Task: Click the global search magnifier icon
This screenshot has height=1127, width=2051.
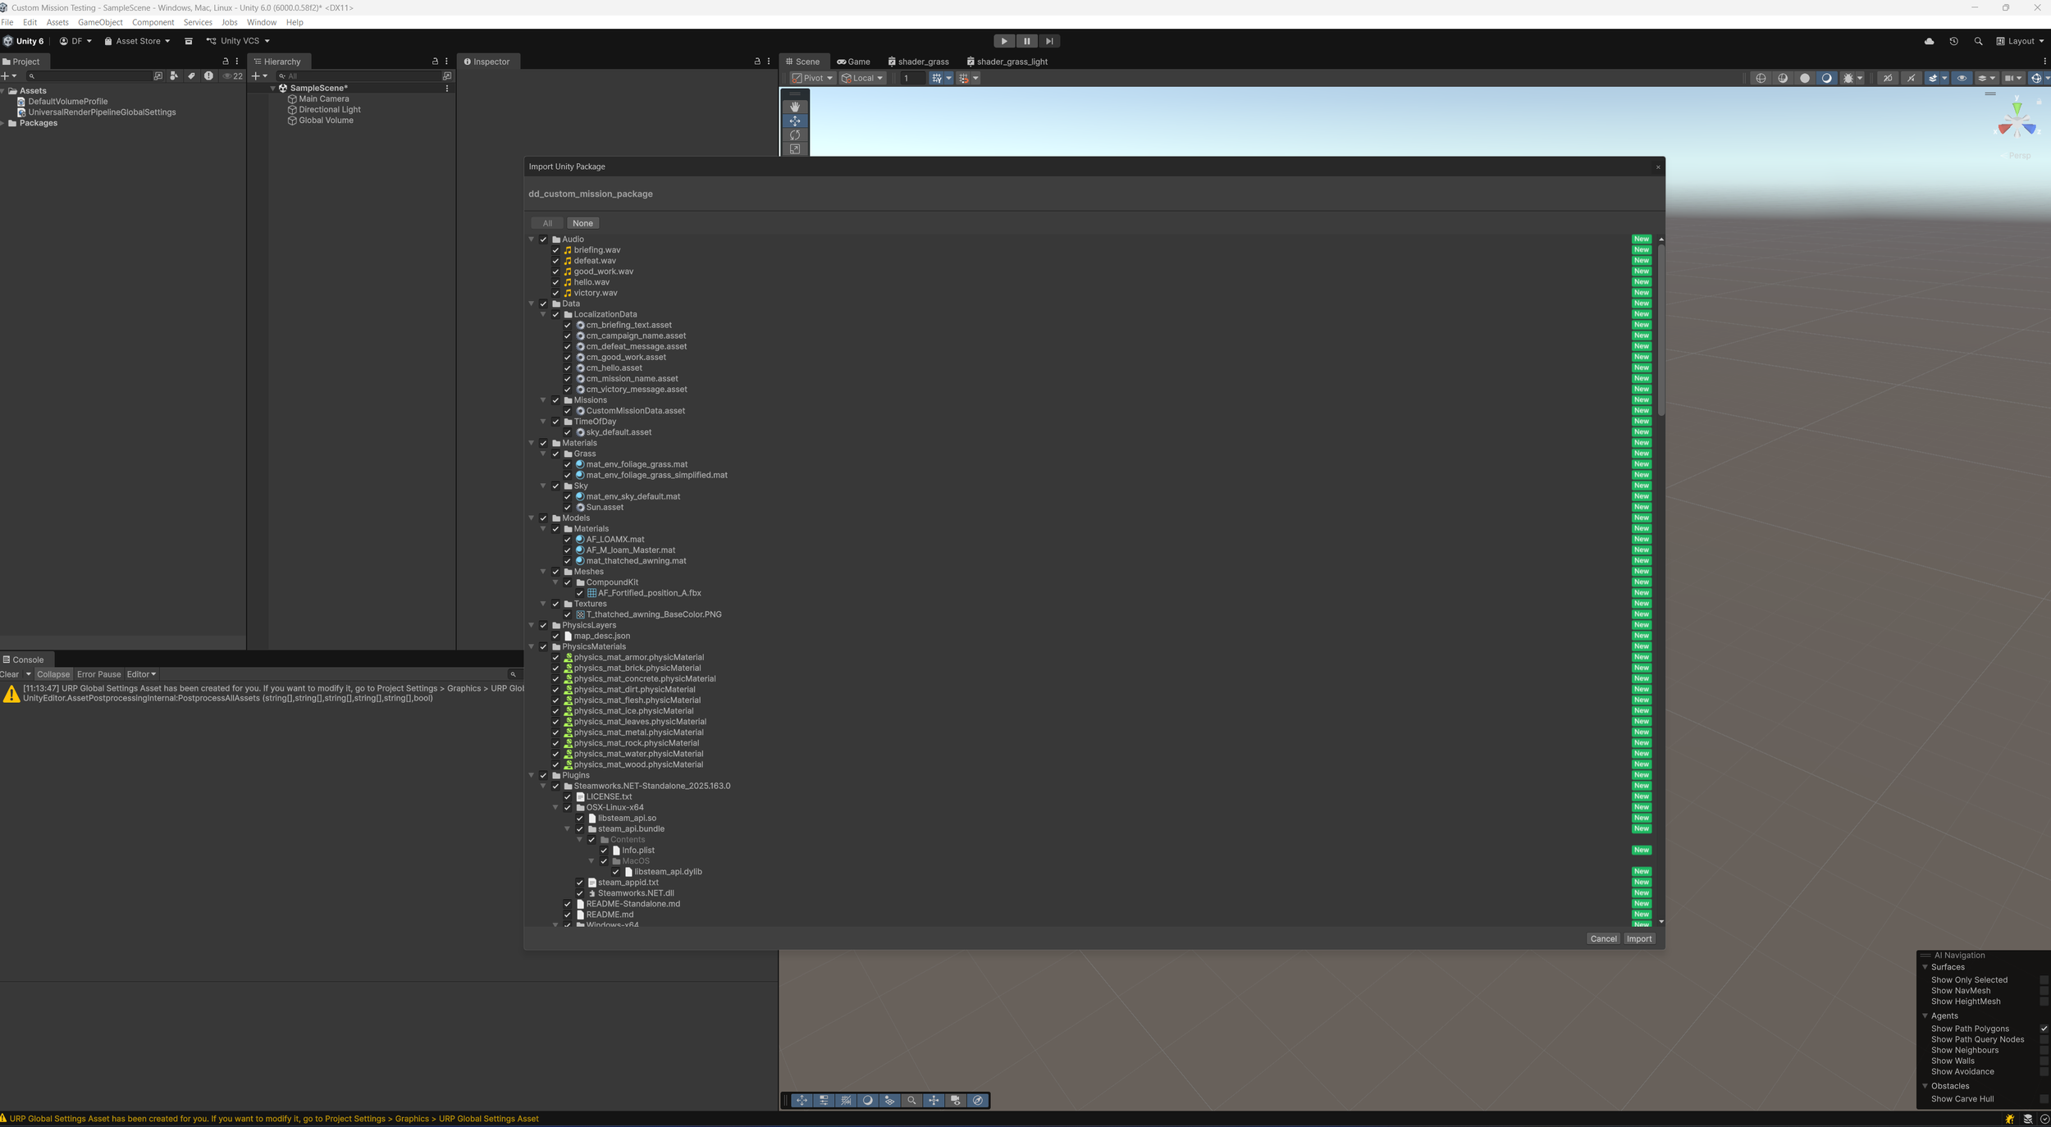Action: pyautogui.click(x=1978, y=41)
